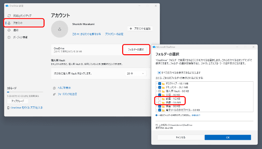The image size is (262, 149).
Task: Click the 画像 folder icon
Action: tap(163, 103)
